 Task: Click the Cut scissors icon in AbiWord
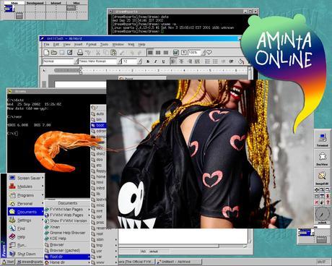click(98, 52)
